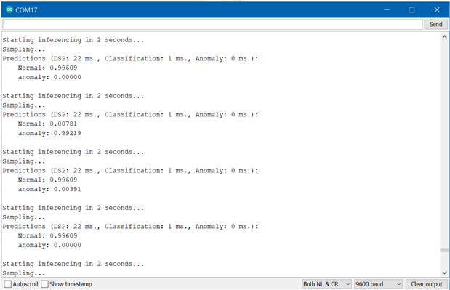Click the COM17 window title text

tap(26, 10)
